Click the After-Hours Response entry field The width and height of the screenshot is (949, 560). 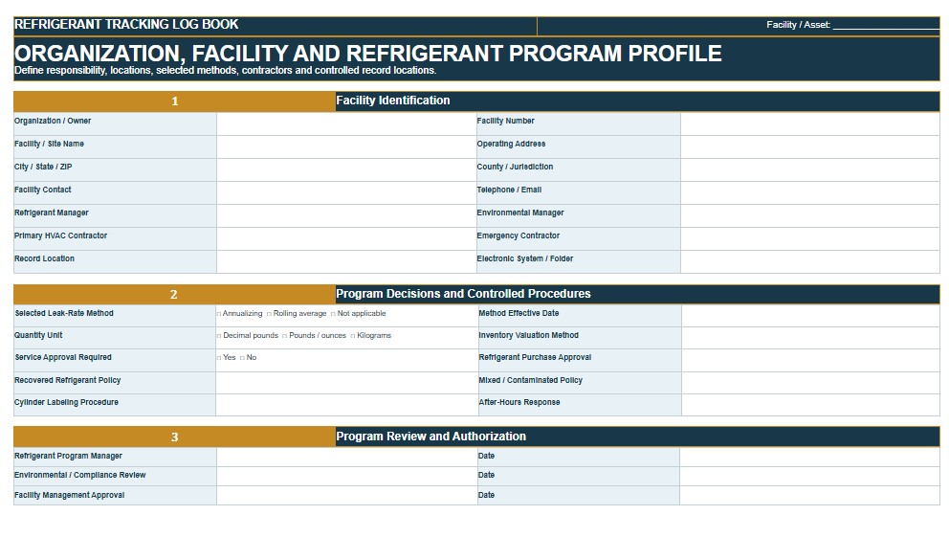(810, 405)
